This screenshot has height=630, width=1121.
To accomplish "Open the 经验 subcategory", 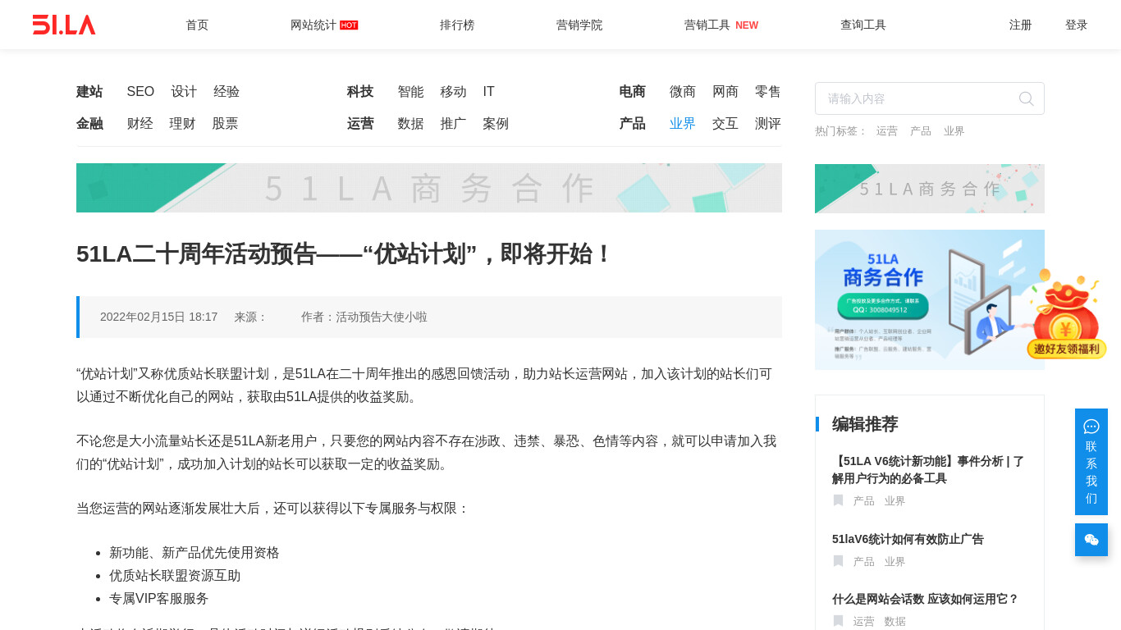I will pos(226,92).
